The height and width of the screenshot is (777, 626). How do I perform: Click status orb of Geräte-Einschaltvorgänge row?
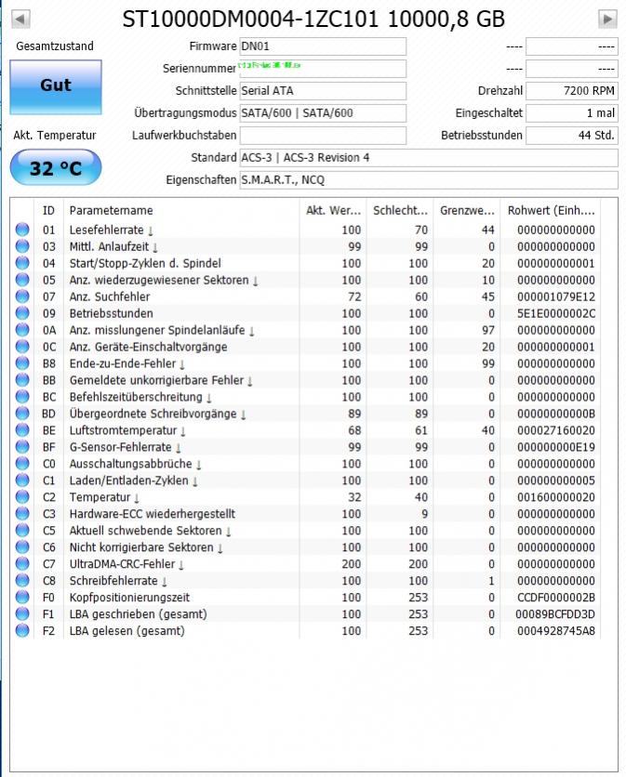[22, 347]
